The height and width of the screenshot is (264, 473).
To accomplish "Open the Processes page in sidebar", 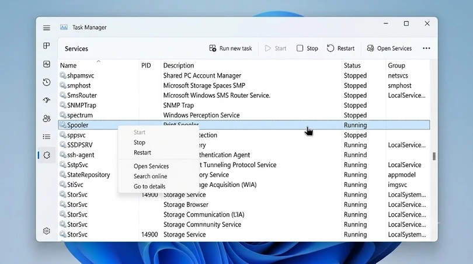I will [x=47, y=46].
